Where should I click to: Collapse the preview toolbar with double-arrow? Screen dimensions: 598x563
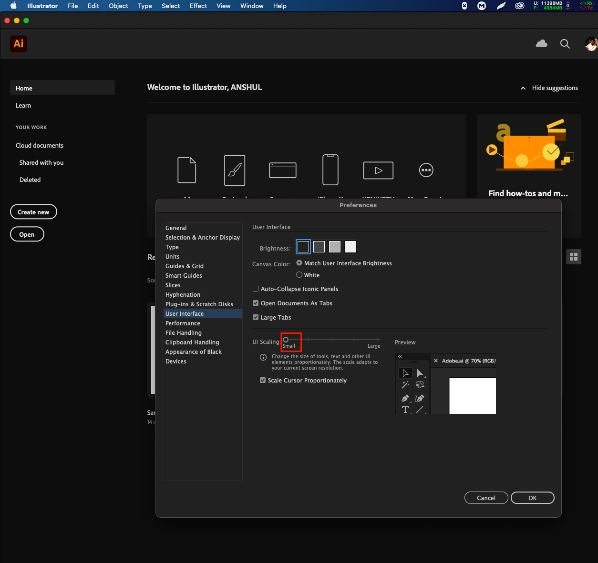(x=400, y=356)
